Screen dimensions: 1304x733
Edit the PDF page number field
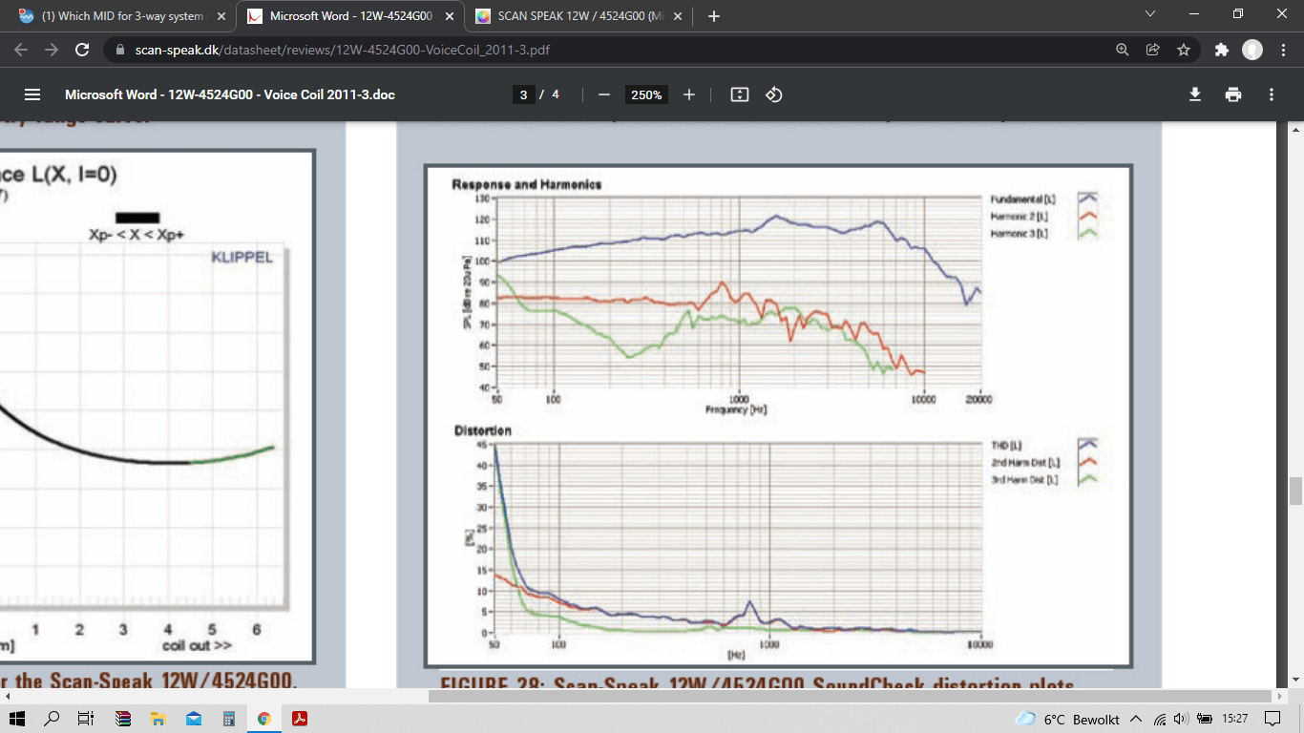coord(523,94)
